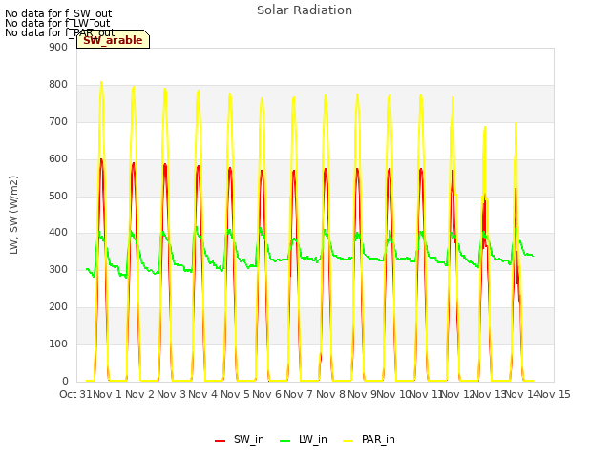Click the 500 y-axis tick label
Screen dimensions: 611x458
58,196
